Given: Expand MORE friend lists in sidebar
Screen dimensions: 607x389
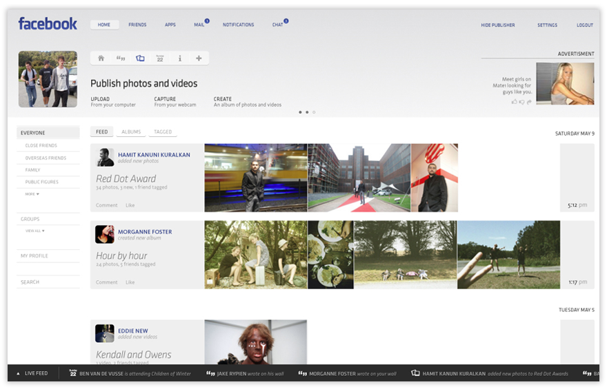Looking at the screenshot, I should click(32, 194).
